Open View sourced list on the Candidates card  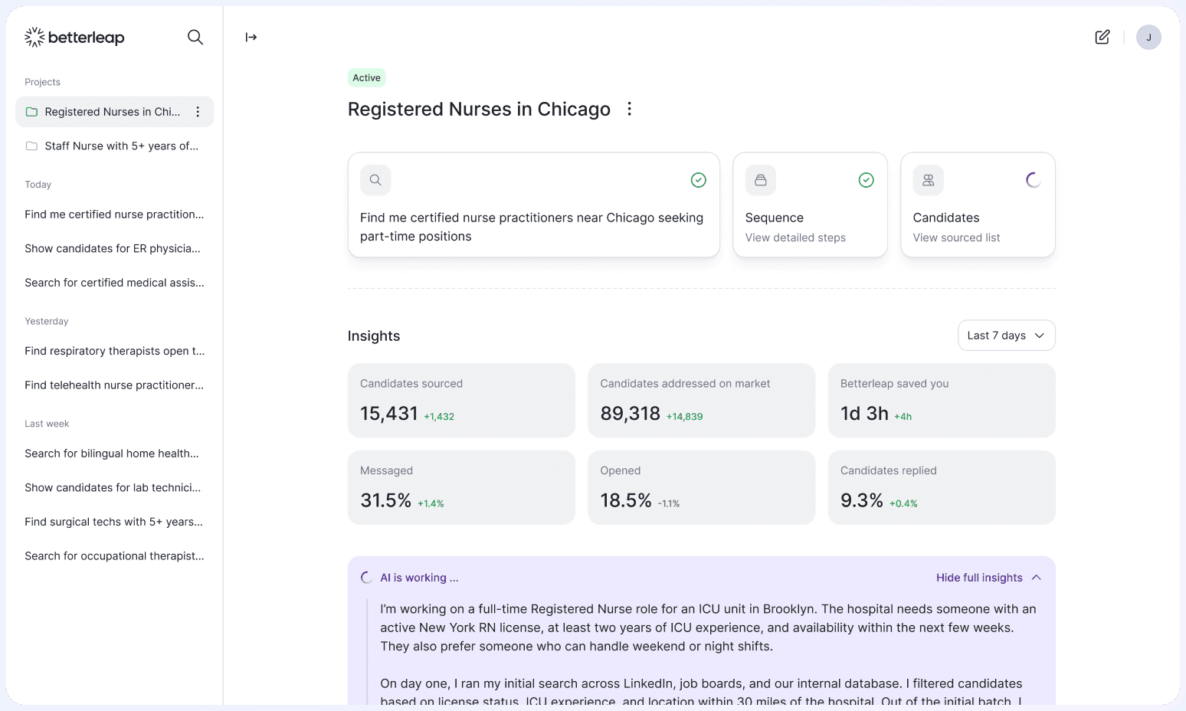point(956,238)
